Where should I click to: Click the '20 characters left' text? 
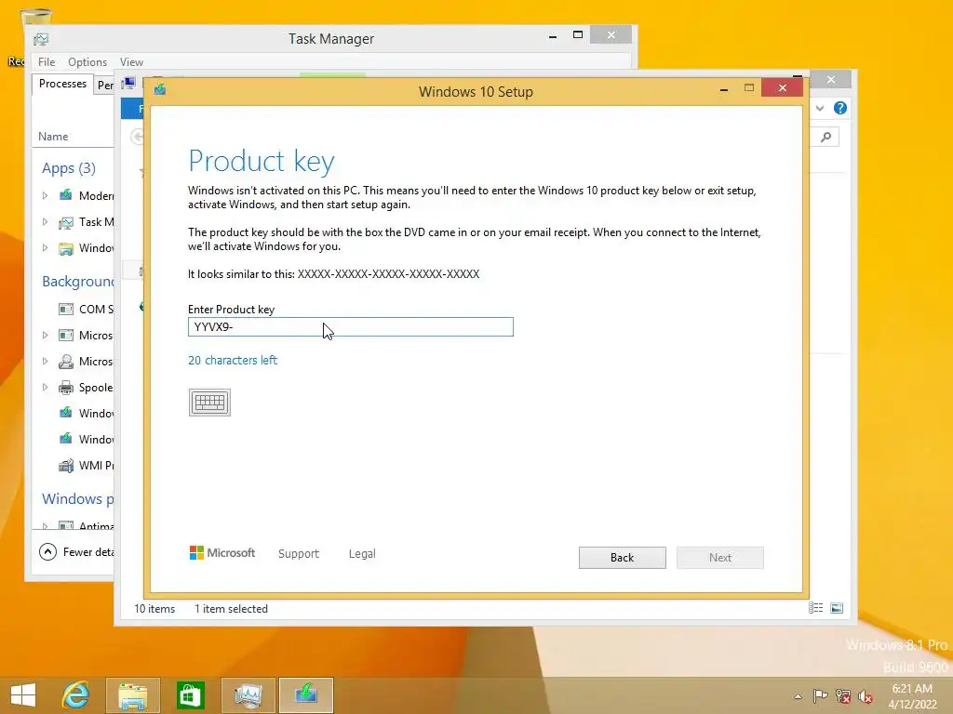pos(233,360)
